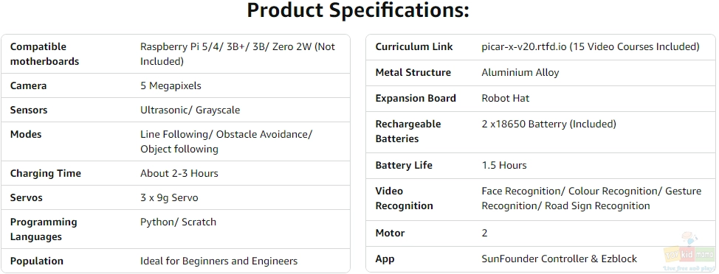
Task: Click the Toy Kid Mama watermark logo
Action: (689, 252)
